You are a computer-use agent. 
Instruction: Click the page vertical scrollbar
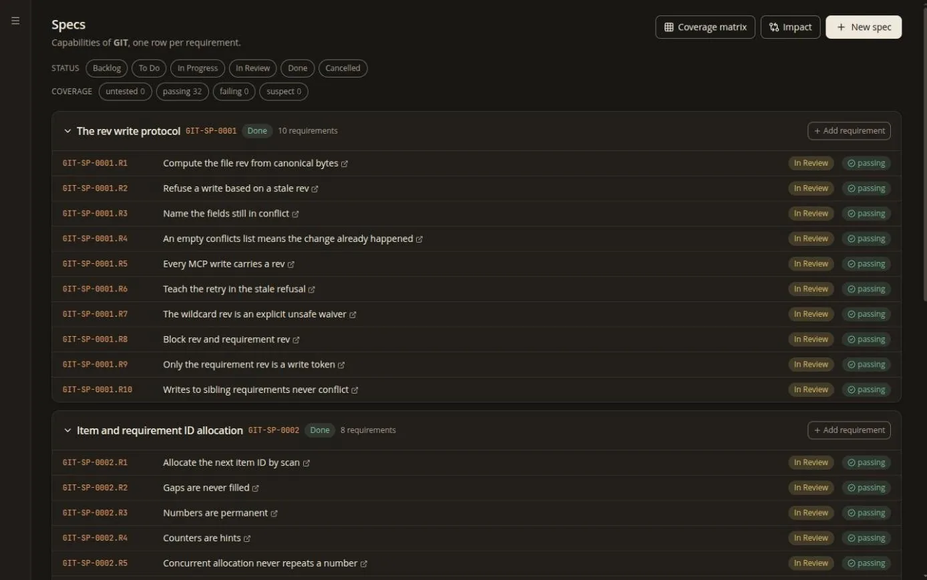point(924,154)
